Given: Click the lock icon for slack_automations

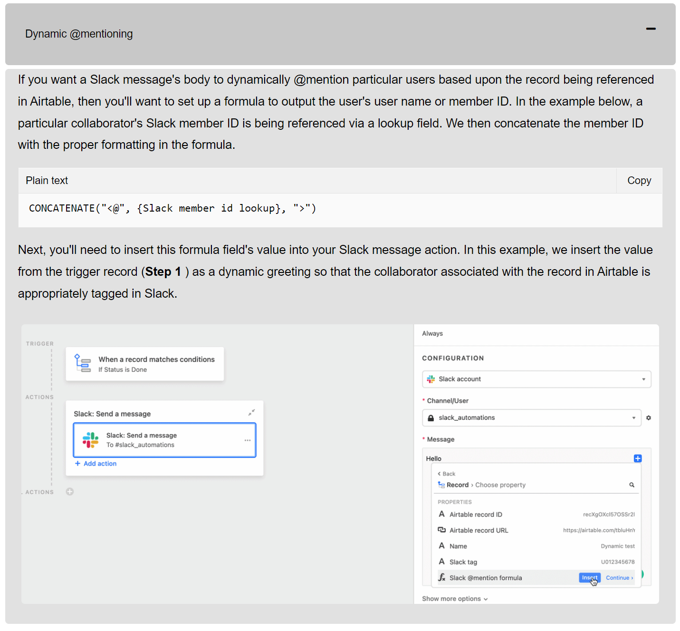Looking at the screenshot, I should pyautogui.click(x=431, y=418).
